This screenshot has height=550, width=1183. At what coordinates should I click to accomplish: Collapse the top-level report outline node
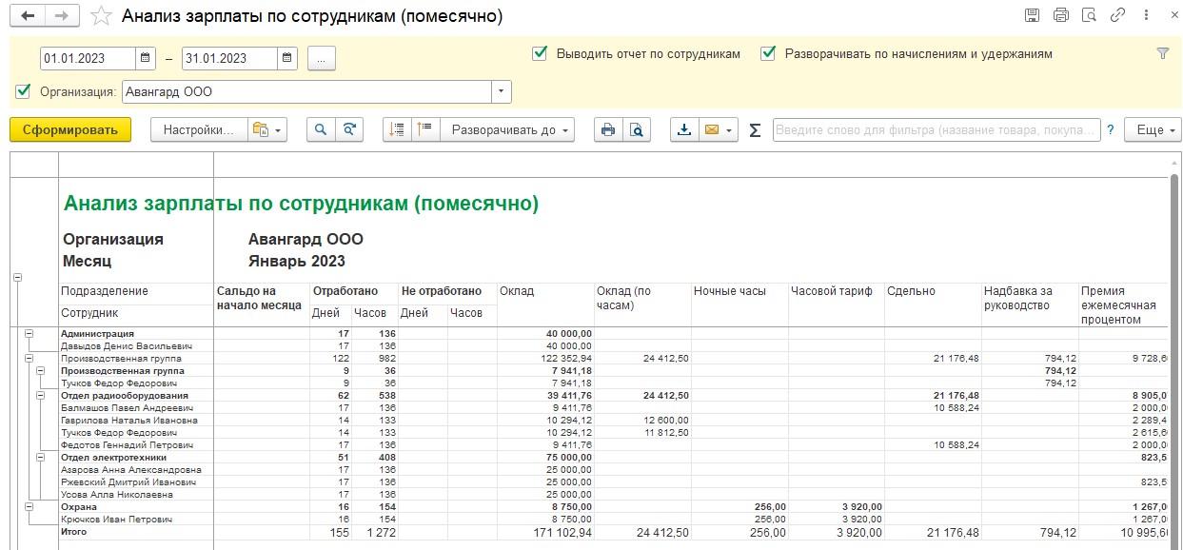pyautogui.click(x=16, y=278)
